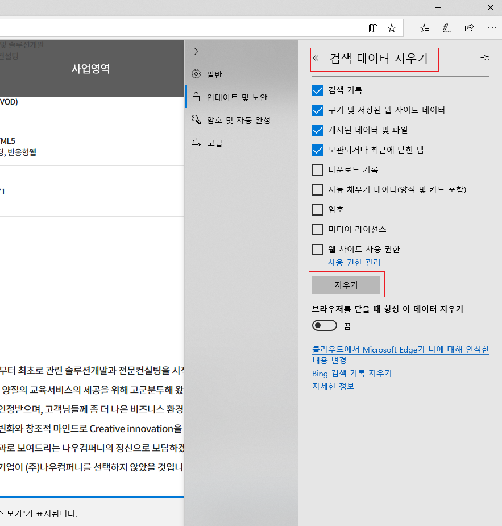Collapse settings menu with chevron arrow
The image size is (502, 526).
[x=196, y=52]
